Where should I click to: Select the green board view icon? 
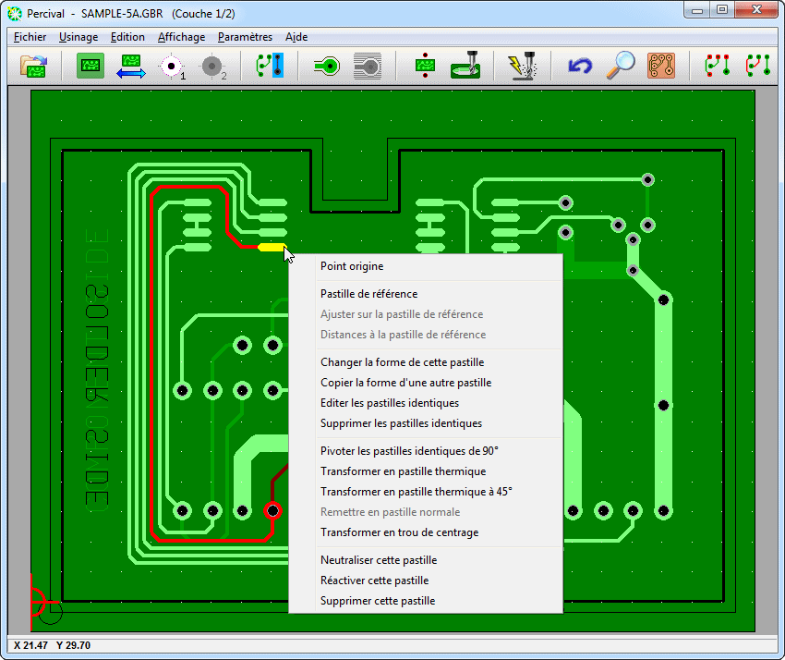pyautogui.click(x=91, y=66)
